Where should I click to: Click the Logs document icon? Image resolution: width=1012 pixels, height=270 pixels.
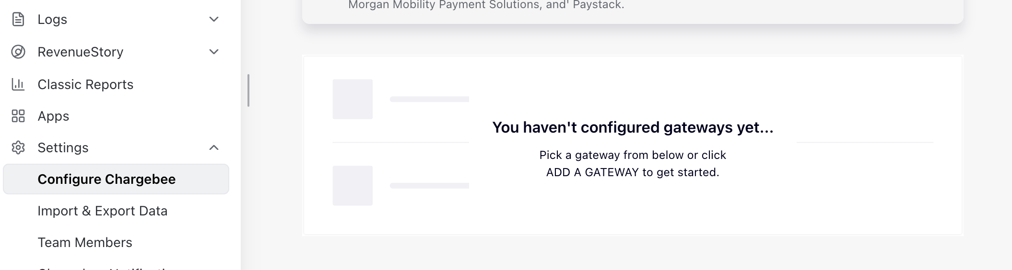click(18, 19)
